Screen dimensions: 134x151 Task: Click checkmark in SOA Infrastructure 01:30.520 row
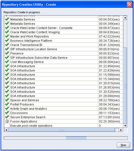[x=7, y=91]
